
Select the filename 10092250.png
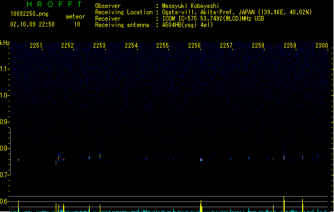tap(30, 14)
